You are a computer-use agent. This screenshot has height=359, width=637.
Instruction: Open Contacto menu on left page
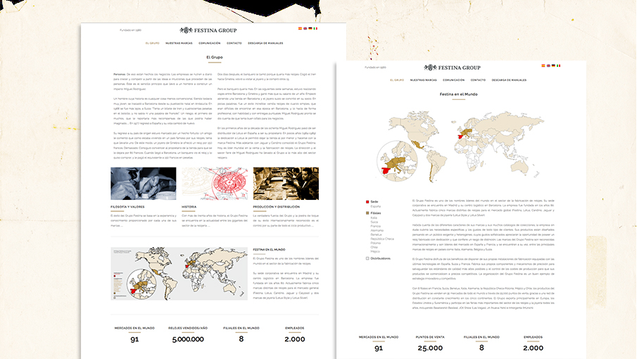pos(234,43)
